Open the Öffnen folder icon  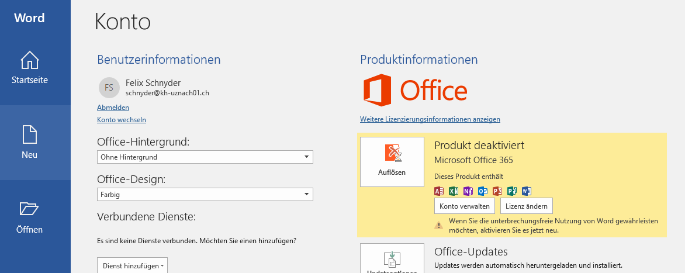click(x=30, y=209)
